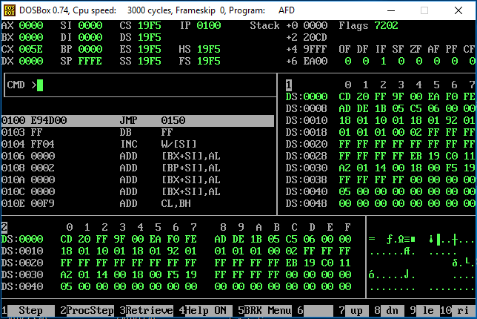Activate memory window 2 marker
The height and width of the screenshot is (319, 477).
[4, 227]
